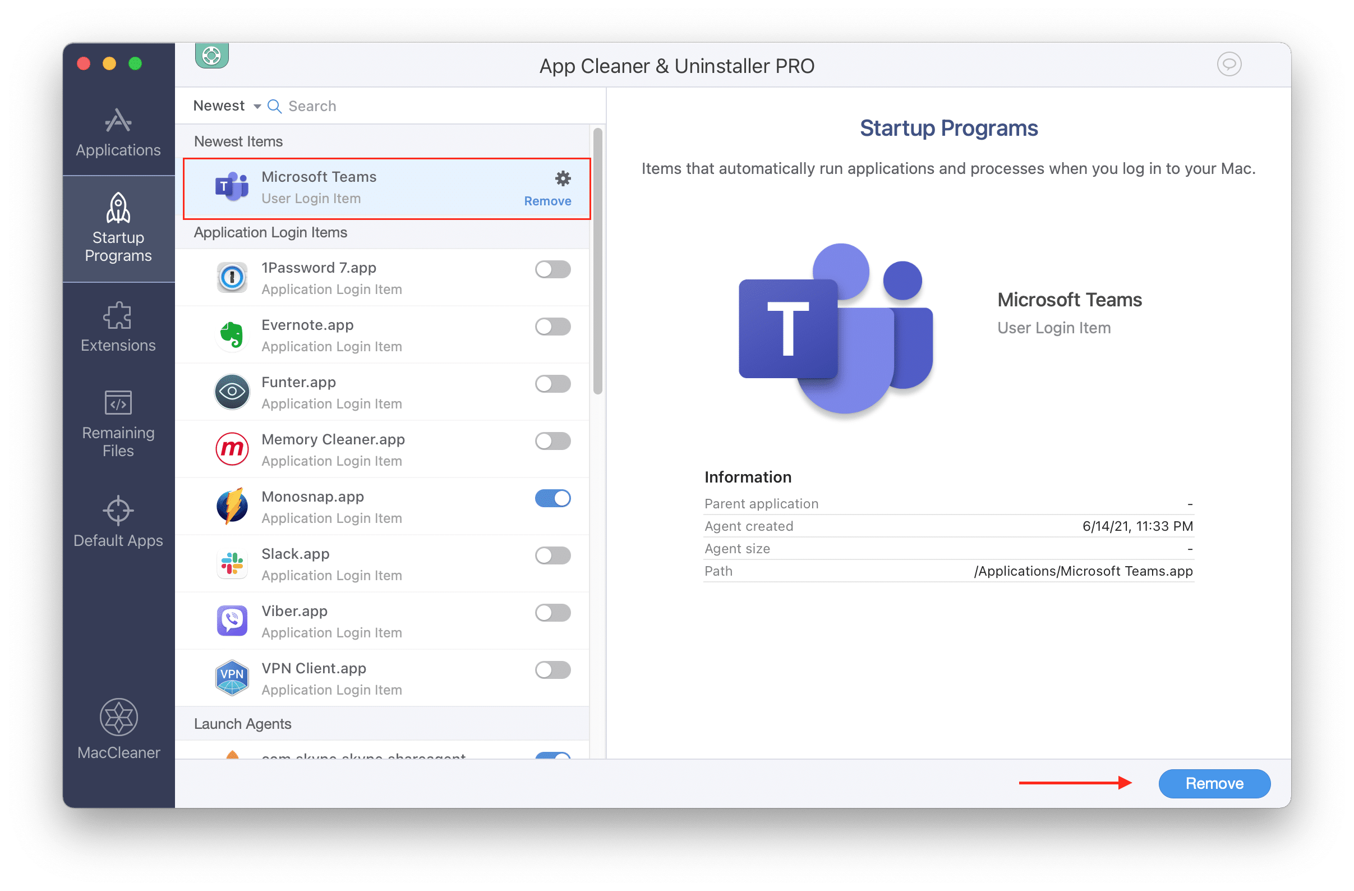Enable the Viber.app login item toggle
This screenshot has height=891, width=1354.
552,613
